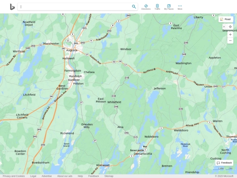Click the Litchfield Corners label
Screen dimensions: 237x178
(x=22, y=116)
